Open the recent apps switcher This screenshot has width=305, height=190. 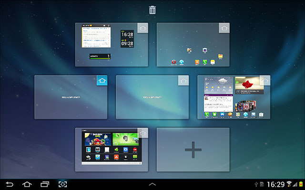[45, 184]
